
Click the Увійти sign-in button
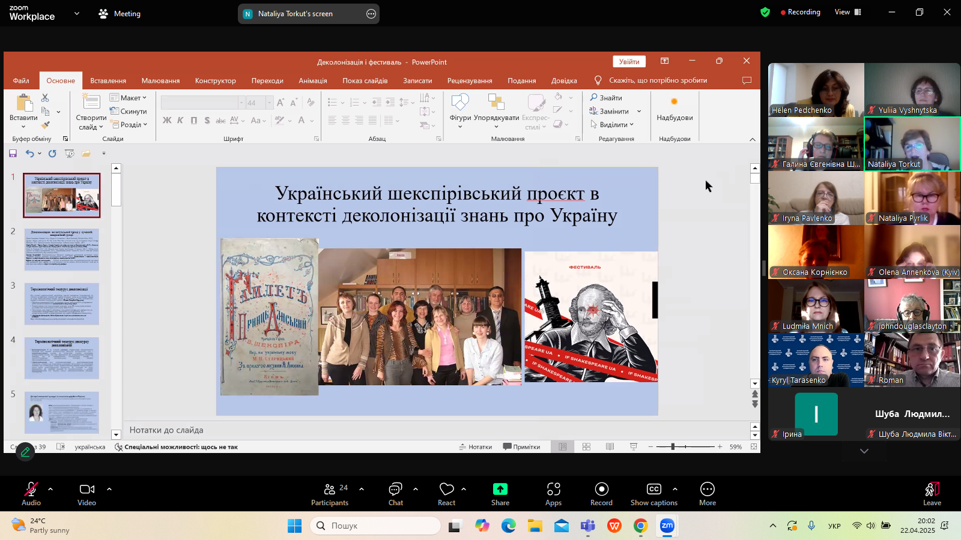pos(629,61)
